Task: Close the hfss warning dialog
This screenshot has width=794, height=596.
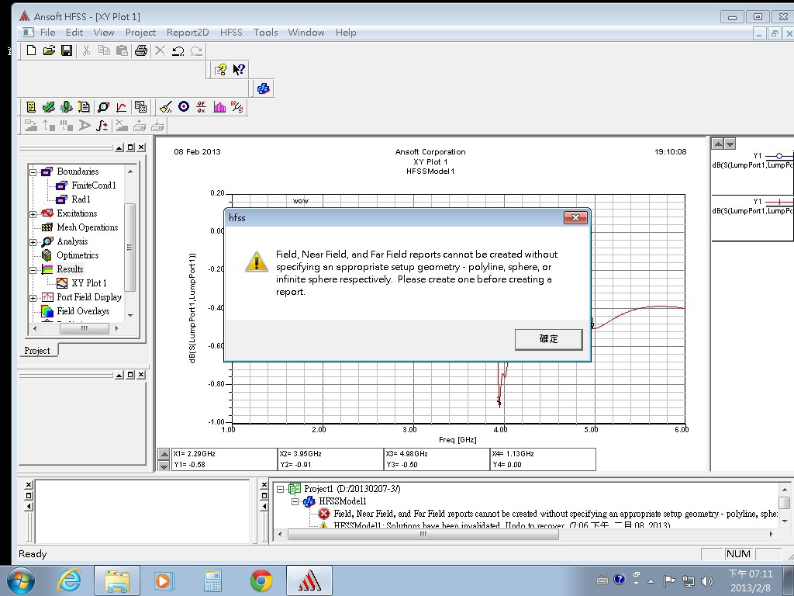Action: [575, 218]
